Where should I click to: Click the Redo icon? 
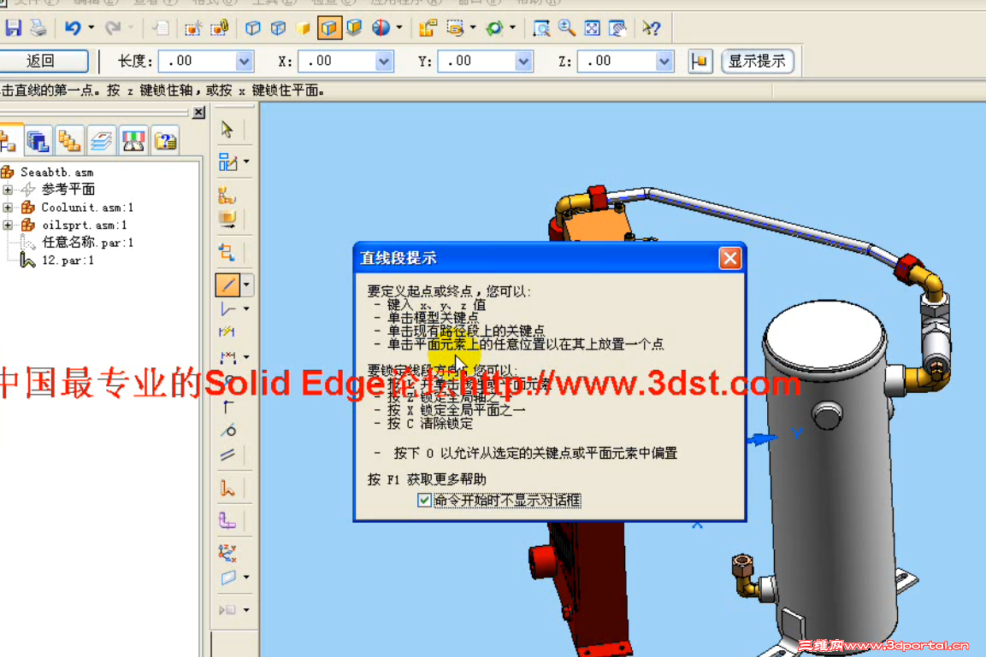pos(113,27)
